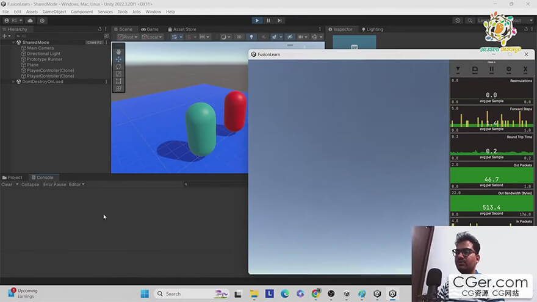Screen dimensions: 537x302
Task: Open the Pivot handle position dropdown
Action: [x=127, y=37]
